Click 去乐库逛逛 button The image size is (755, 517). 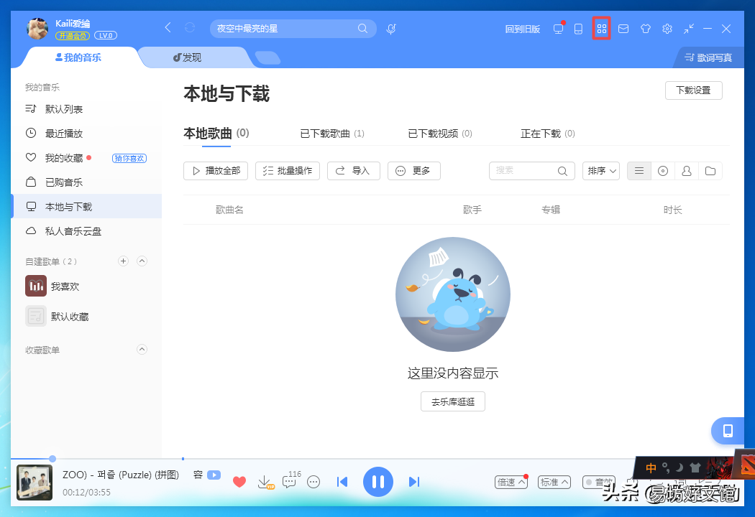(452, 401)
